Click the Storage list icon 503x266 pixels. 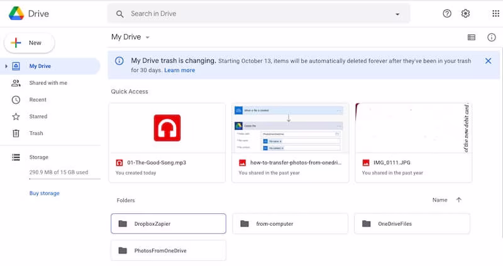pyautogui.click(x=16, y=157)
